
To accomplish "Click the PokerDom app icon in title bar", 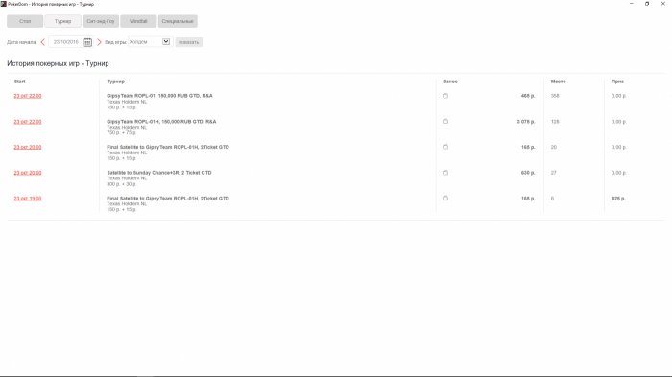I will (x=4, y=4).
